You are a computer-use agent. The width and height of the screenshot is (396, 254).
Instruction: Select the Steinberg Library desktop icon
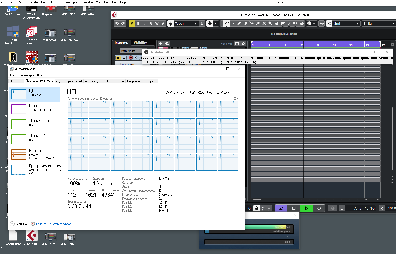(x=32, y=35)
